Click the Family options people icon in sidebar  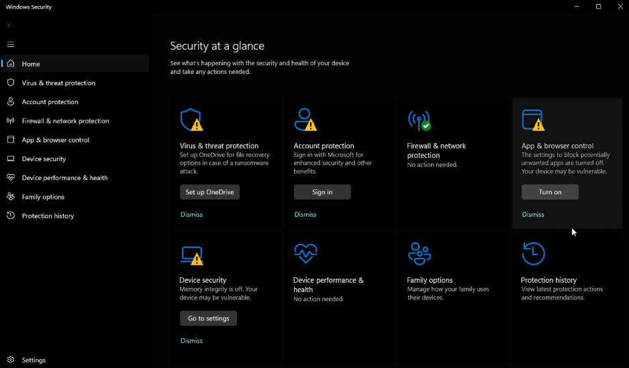coord(11,197)
